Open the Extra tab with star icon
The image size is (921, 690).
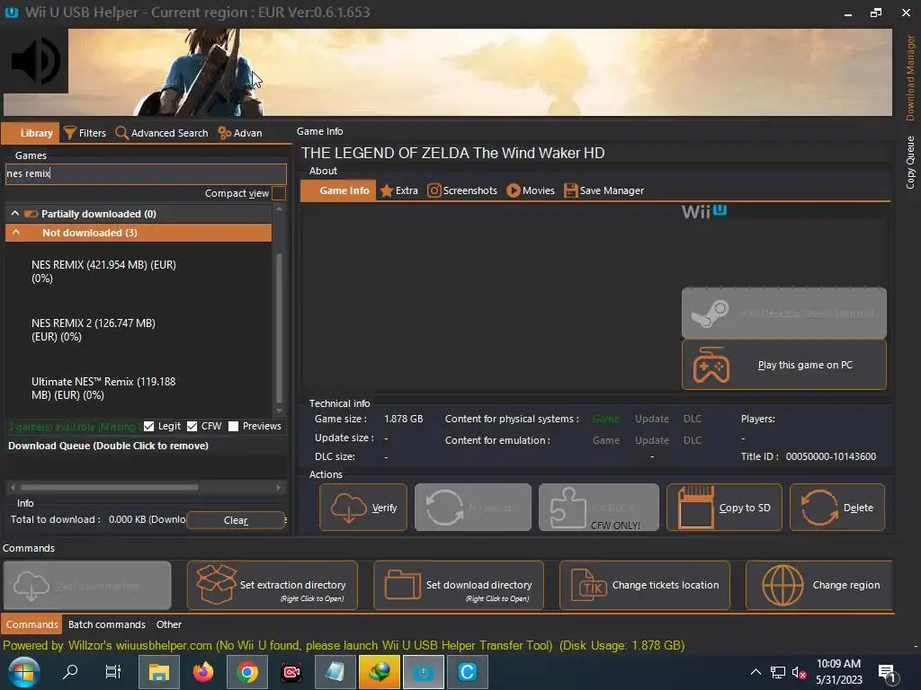coord(399,190)
